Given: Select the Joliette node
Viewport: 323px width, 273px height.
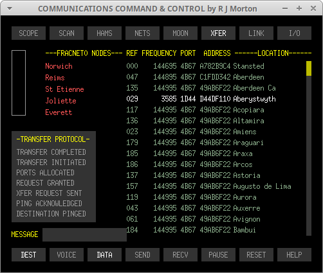Looking at the screenshot, I should click(60, 101).
